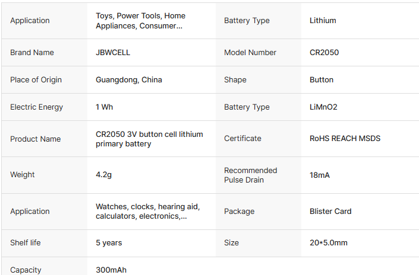The image size is (419, 275).
Task: Click the LiMnO2 battery type value
Action: coord(324,107)
